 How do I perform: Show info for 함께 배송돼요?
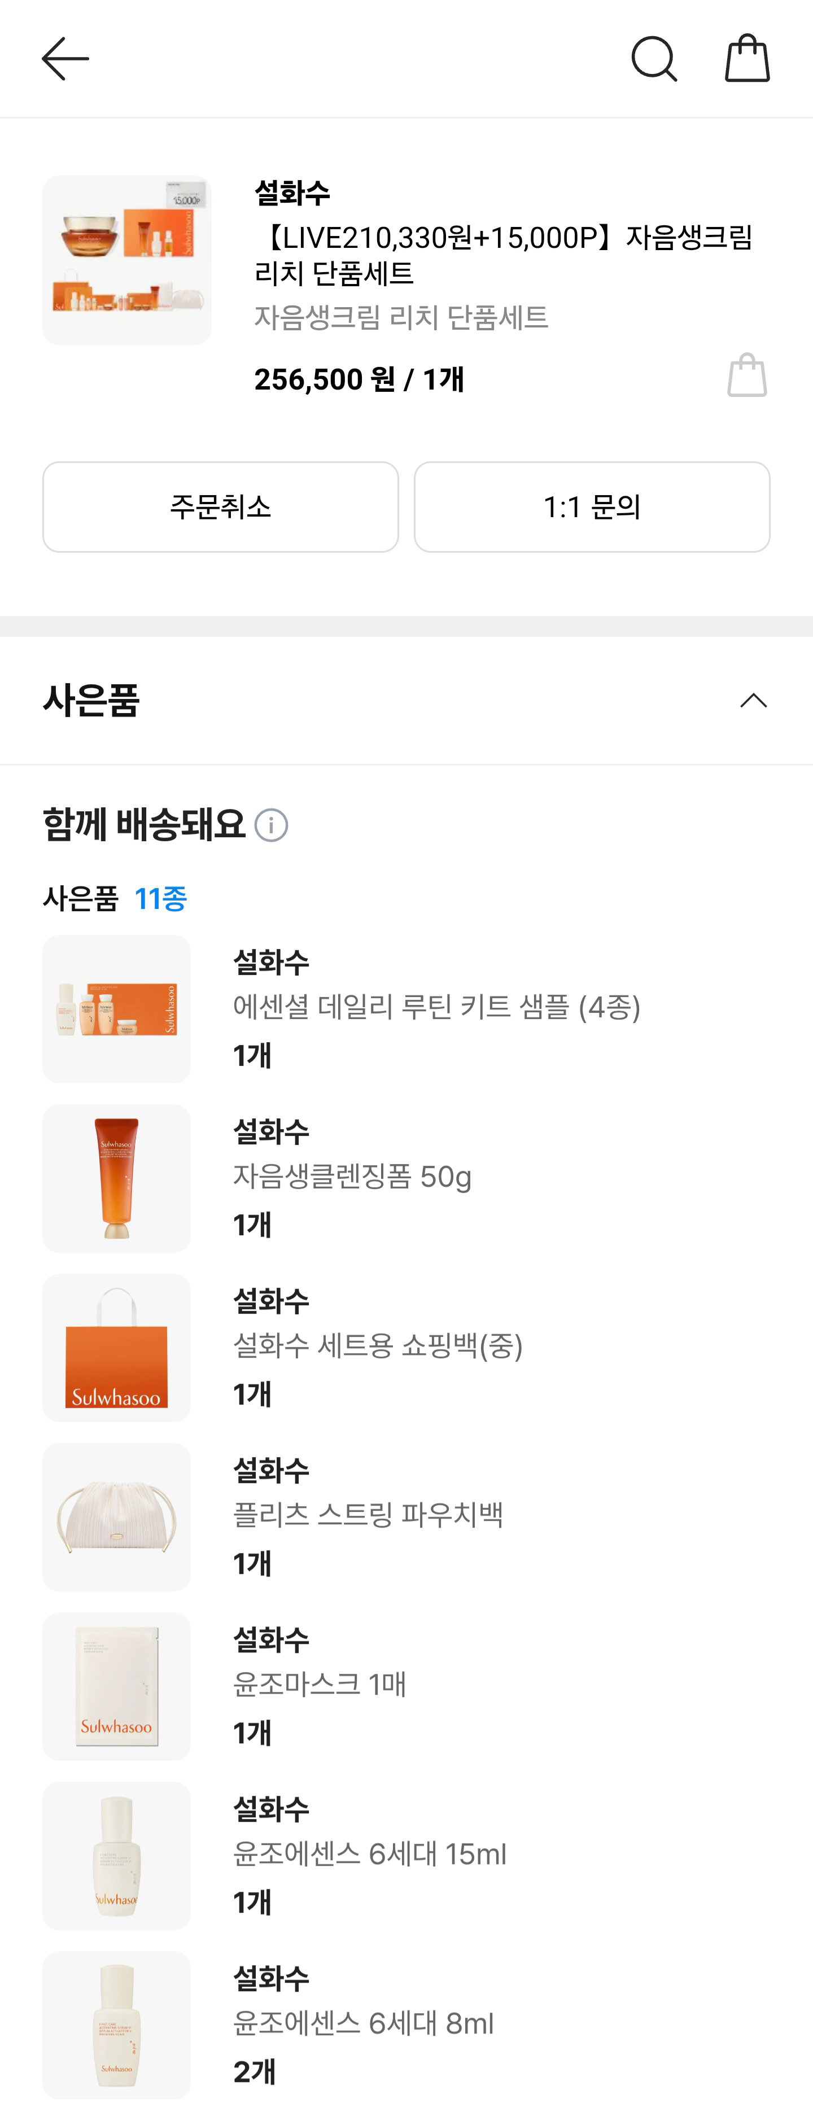[x=271, y=825]
